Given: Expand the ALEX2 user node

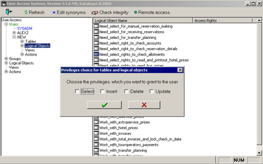Looking at the screenshot, I should [14, 33].
